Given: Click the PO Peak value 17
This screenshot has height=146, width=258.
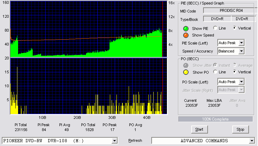Looking at the screenshot, I should tap(112, 130).
